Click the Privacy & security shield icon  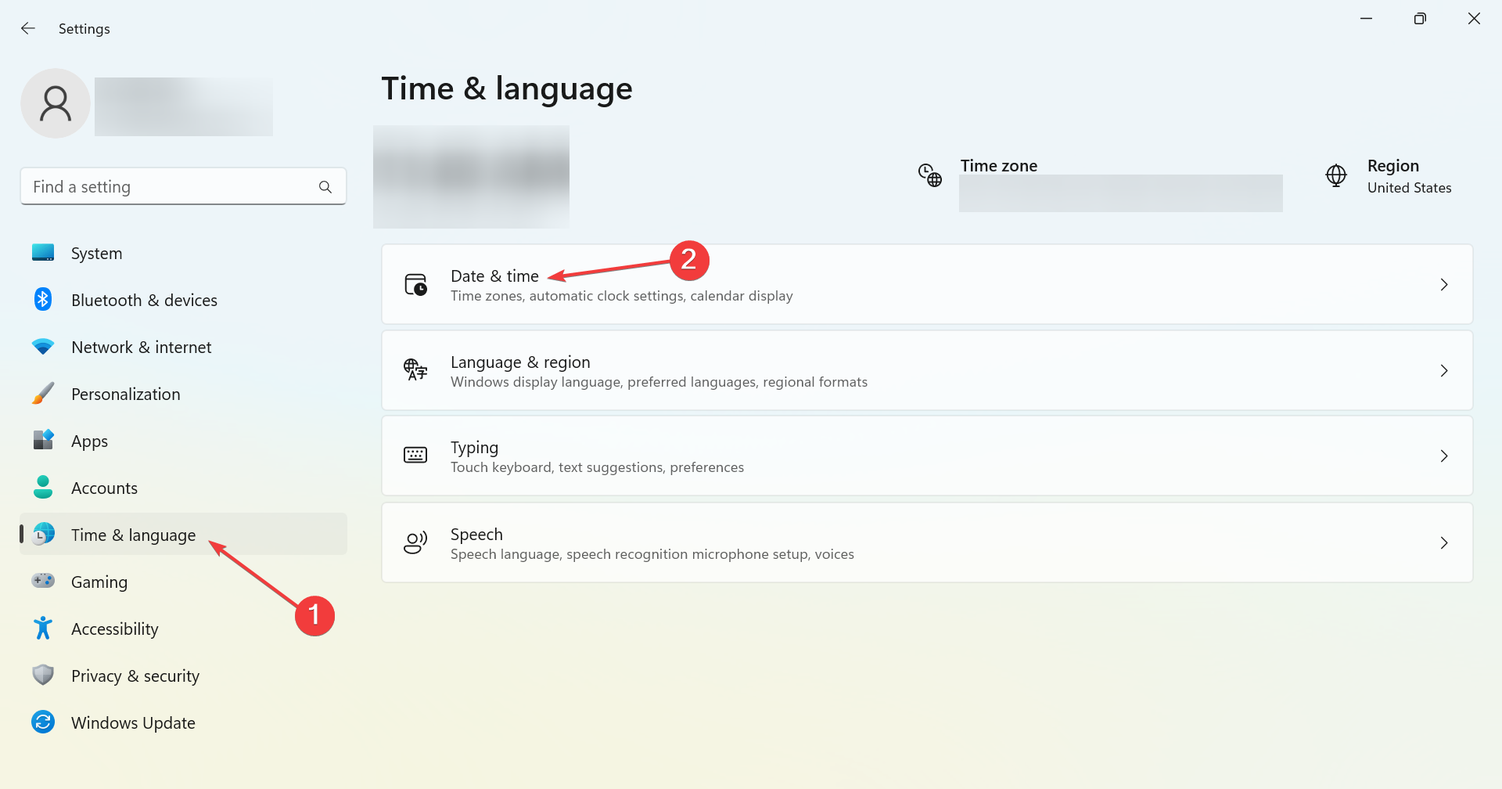pos(43,676)
